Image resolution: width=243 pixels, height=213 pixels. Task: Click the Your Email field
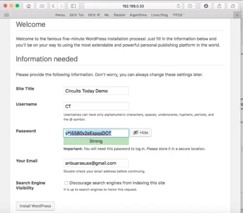click(x=96, y=163)
